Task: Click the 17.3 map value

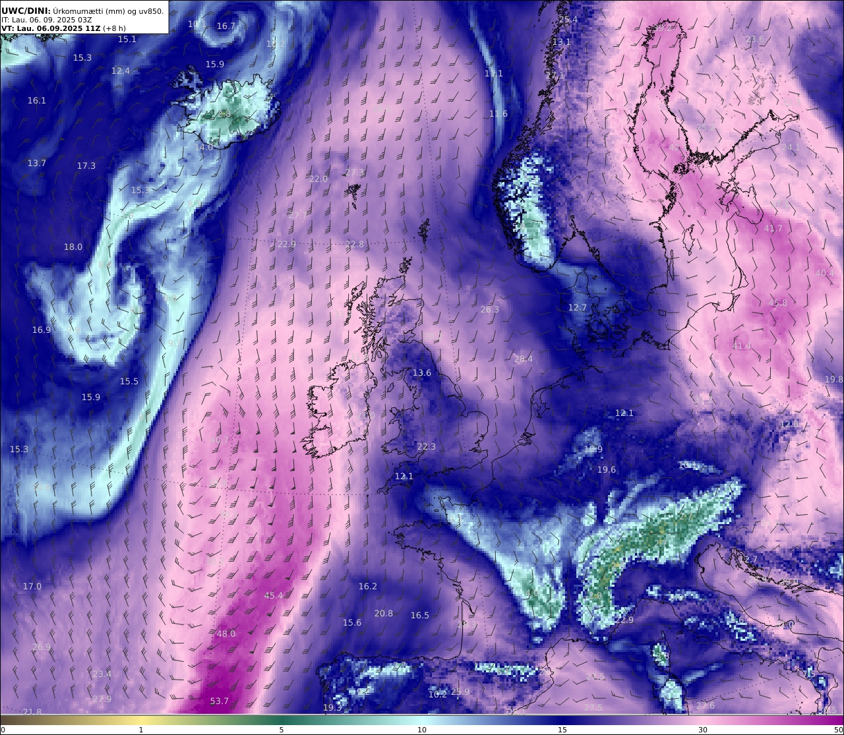Action: coord(86,165)
